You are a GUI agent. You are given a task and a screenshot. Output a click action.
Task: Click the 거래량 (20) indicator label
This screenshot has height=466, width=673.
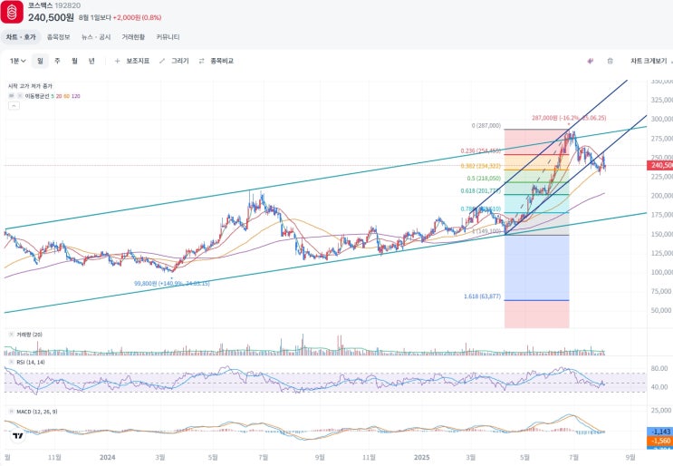29,335
